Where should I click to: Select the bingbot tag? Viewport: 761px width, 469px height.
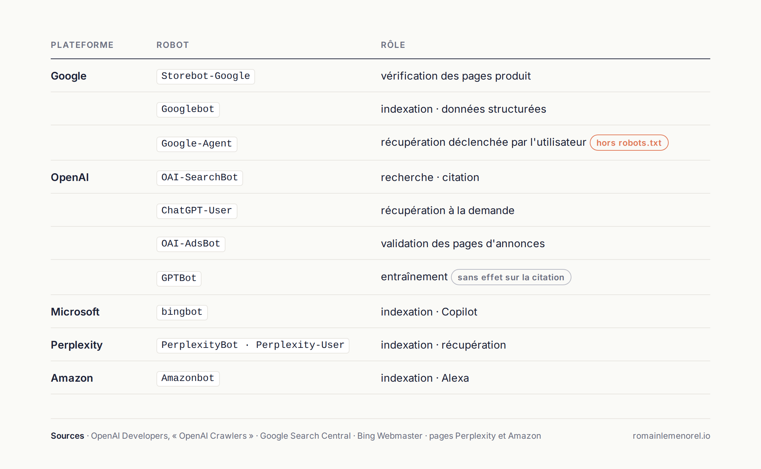(182, 312)
